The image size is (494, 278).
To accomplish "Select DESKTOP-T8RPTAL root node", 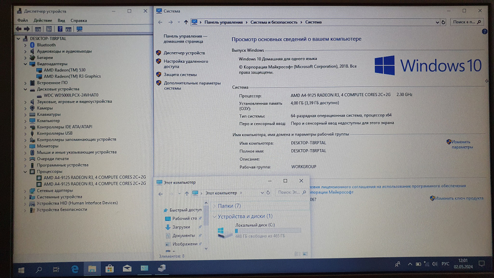I will click(48, 39).
